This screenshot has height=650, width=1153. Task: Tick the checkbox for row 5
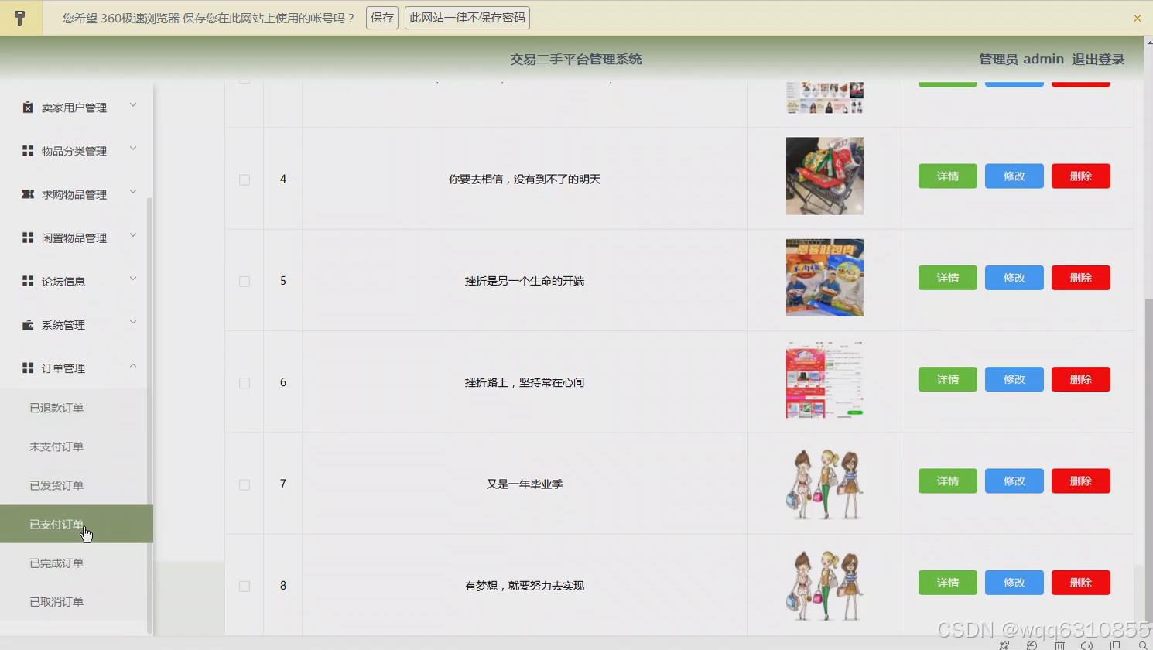(x=245, y=282)
